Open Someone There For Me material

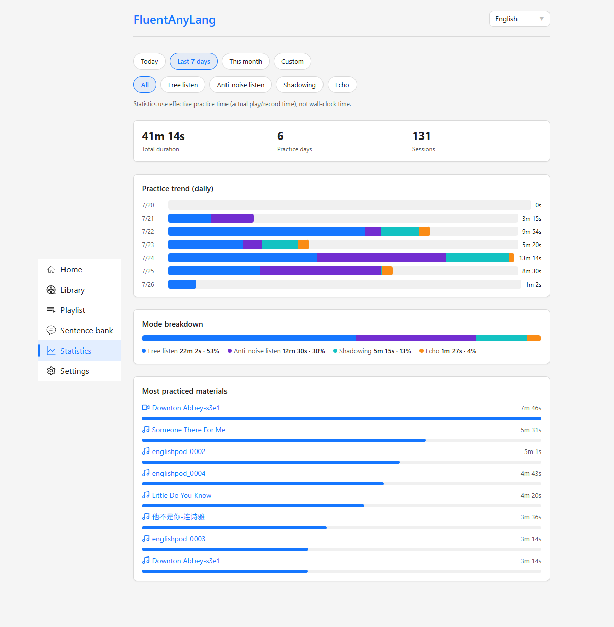pyautogui.click(x=189, y=430)
